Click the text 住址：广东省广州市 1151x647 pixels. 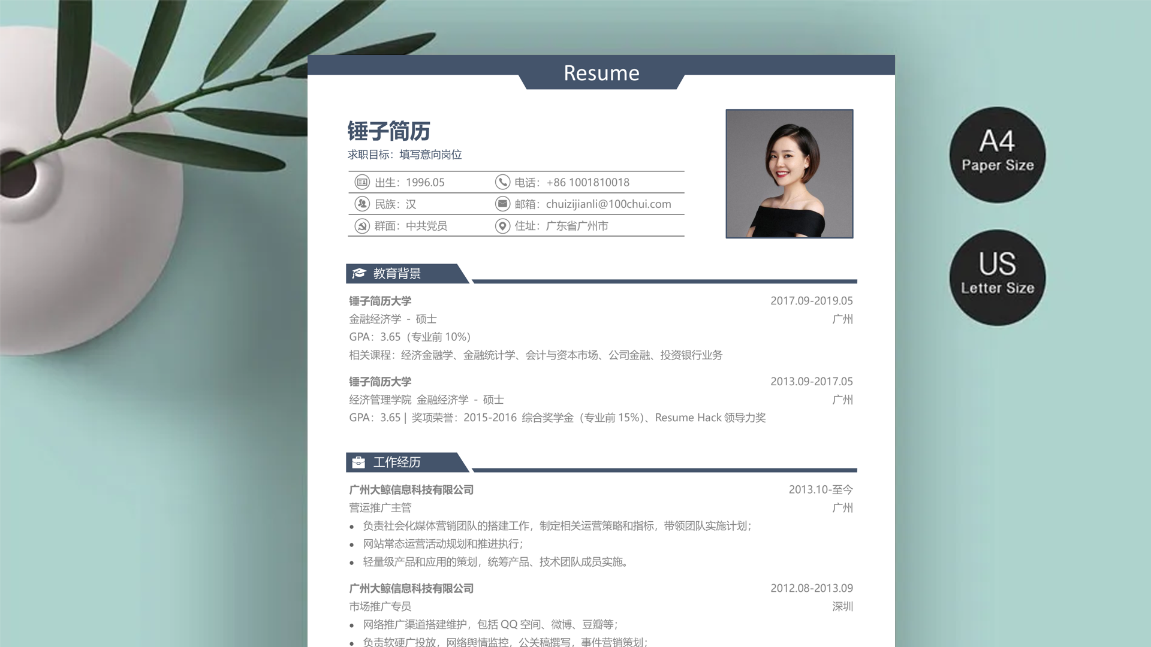[561, 226]
